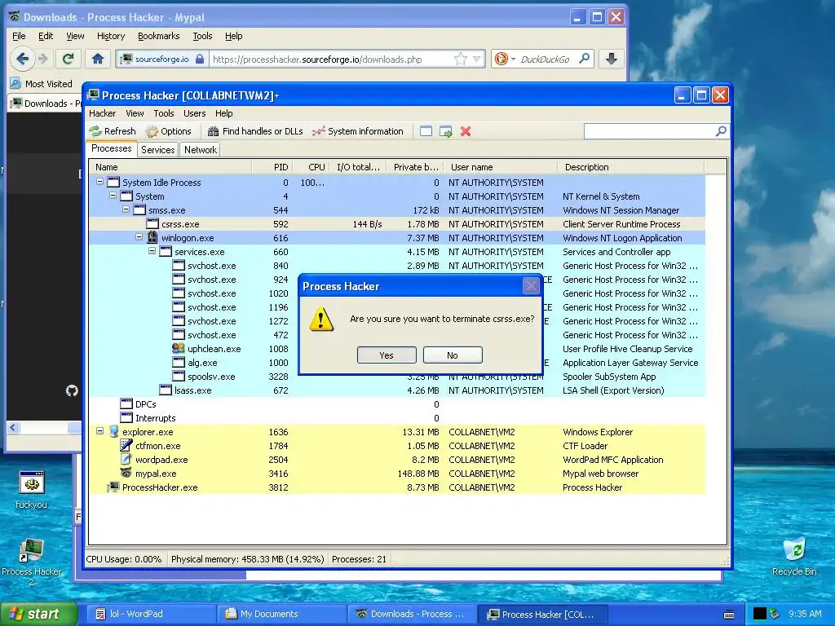Click the Reload icon in Mypal browser
Image resolution: width=835 pixels, height=626 pixels.
pos(68,59)
